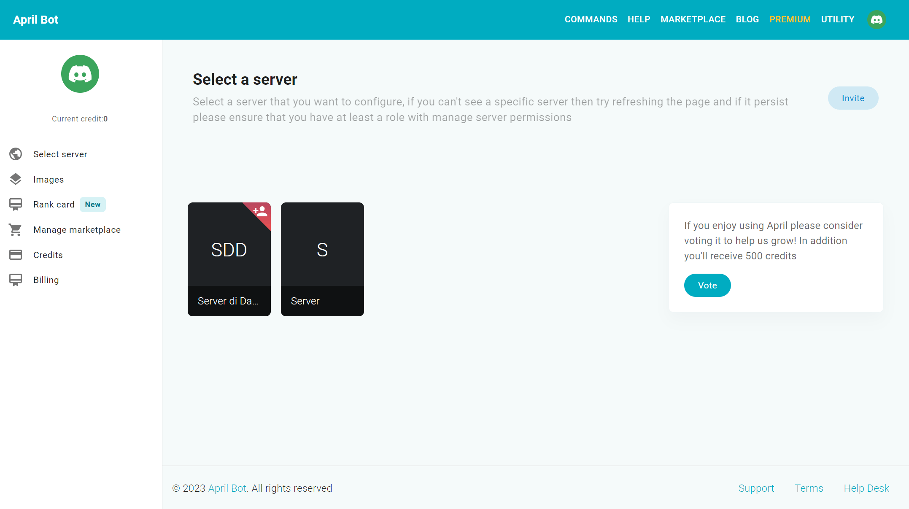Viewport: 909px width, 509px height.
Task: Go to the MARKETPLACE navigation item
Action: pos(693,19)
